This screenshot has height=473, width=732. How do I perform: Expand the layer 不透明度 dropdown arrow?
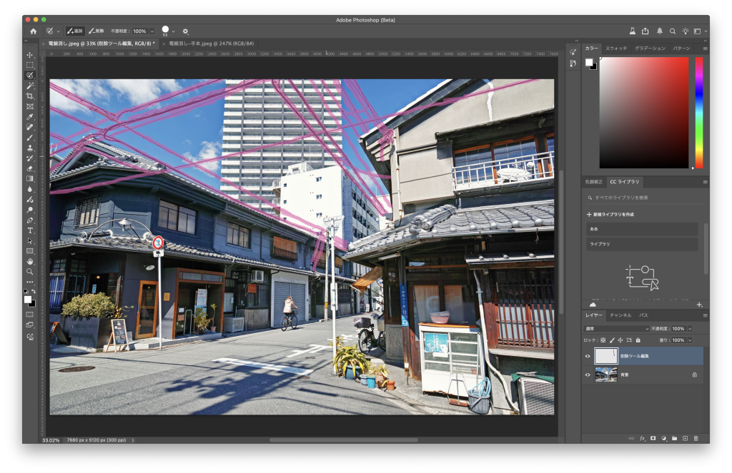pyautogui.click(x=688, y=329)
